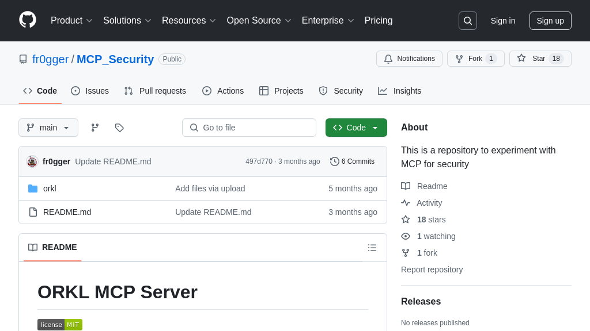The image size is (590, 331).
Task: Expand the main branch dropdown
Action: coord(48,128)
